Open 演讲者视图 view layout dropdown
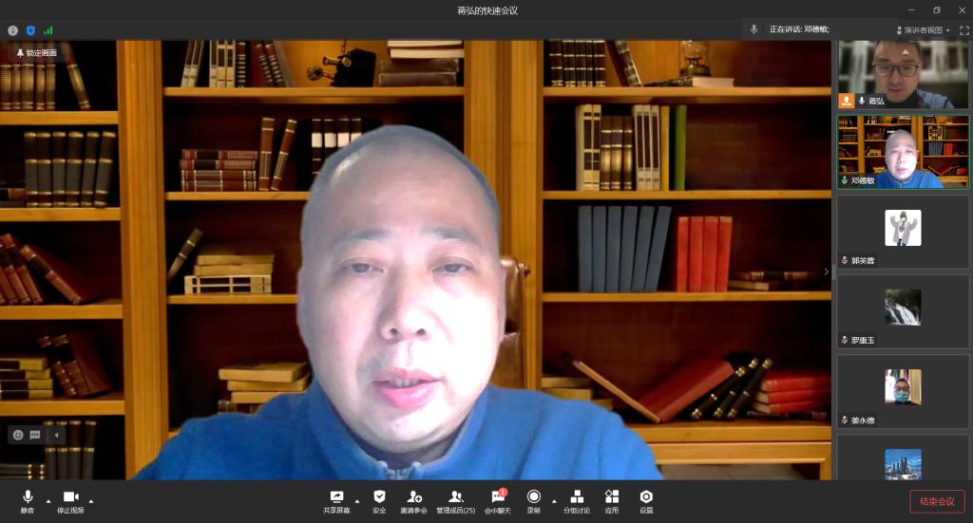Viewport: 973px width, 523px height. tap(923, 30)
